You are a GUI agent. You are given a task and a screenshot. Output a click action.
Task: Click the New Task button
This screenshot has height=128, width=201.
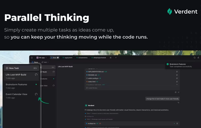click(x=21, y=68)
